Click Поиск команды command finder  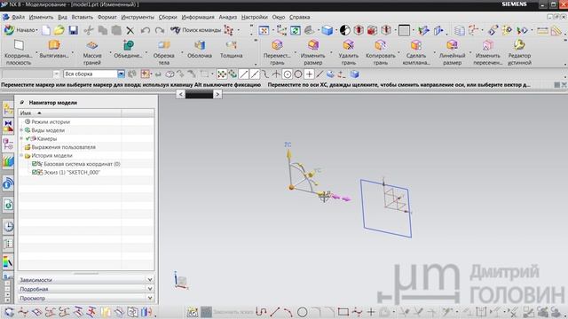[196, 30]
